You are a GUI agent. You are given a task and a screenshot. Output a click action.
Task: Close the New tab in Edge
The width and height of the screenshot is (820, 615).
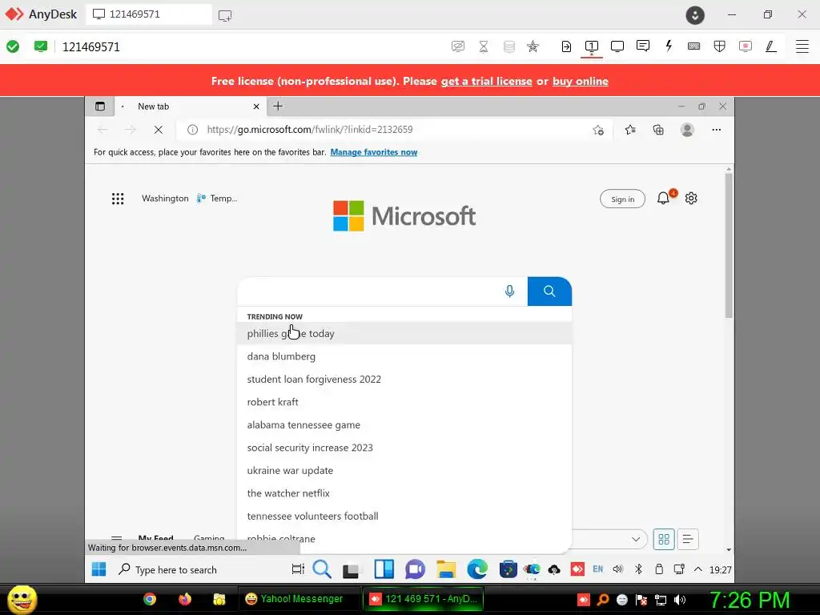(256, 107)
